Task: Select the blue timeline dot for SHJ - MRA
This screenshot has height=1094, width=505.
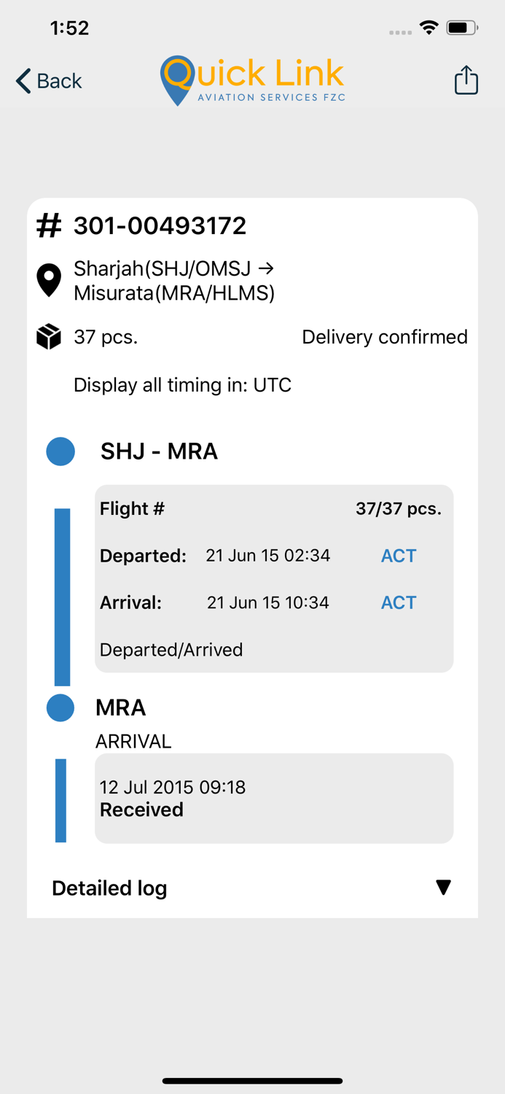Action: pos(60,451)
